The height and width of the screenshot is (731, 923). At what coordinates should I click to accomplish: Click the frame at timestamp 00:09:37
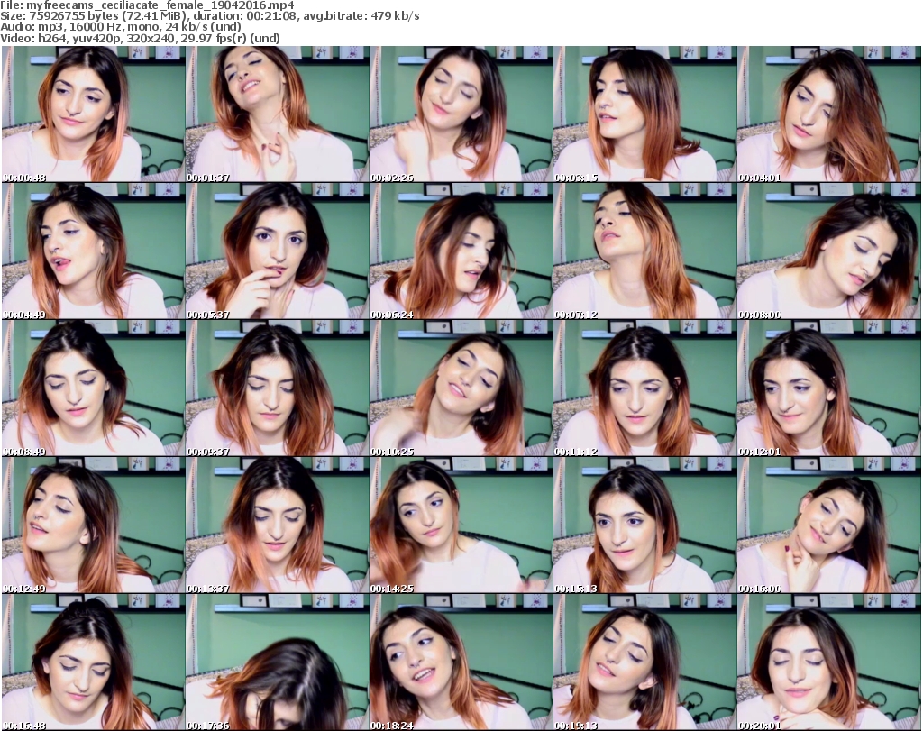click(277, 388)
